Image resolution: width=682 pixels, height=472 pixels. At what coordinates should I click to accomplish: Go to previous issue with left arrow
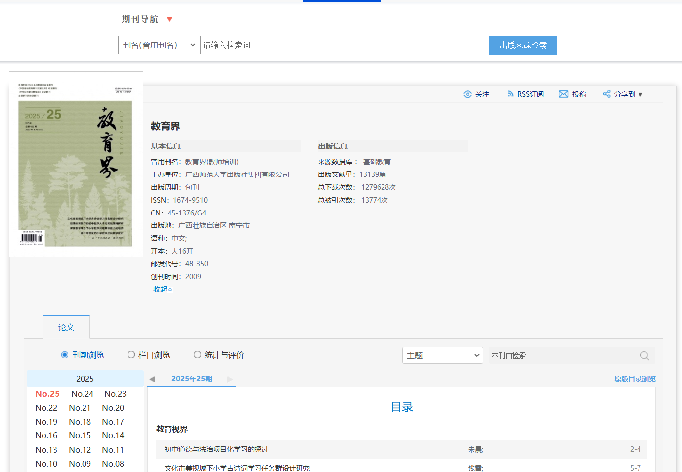point(152,379)
